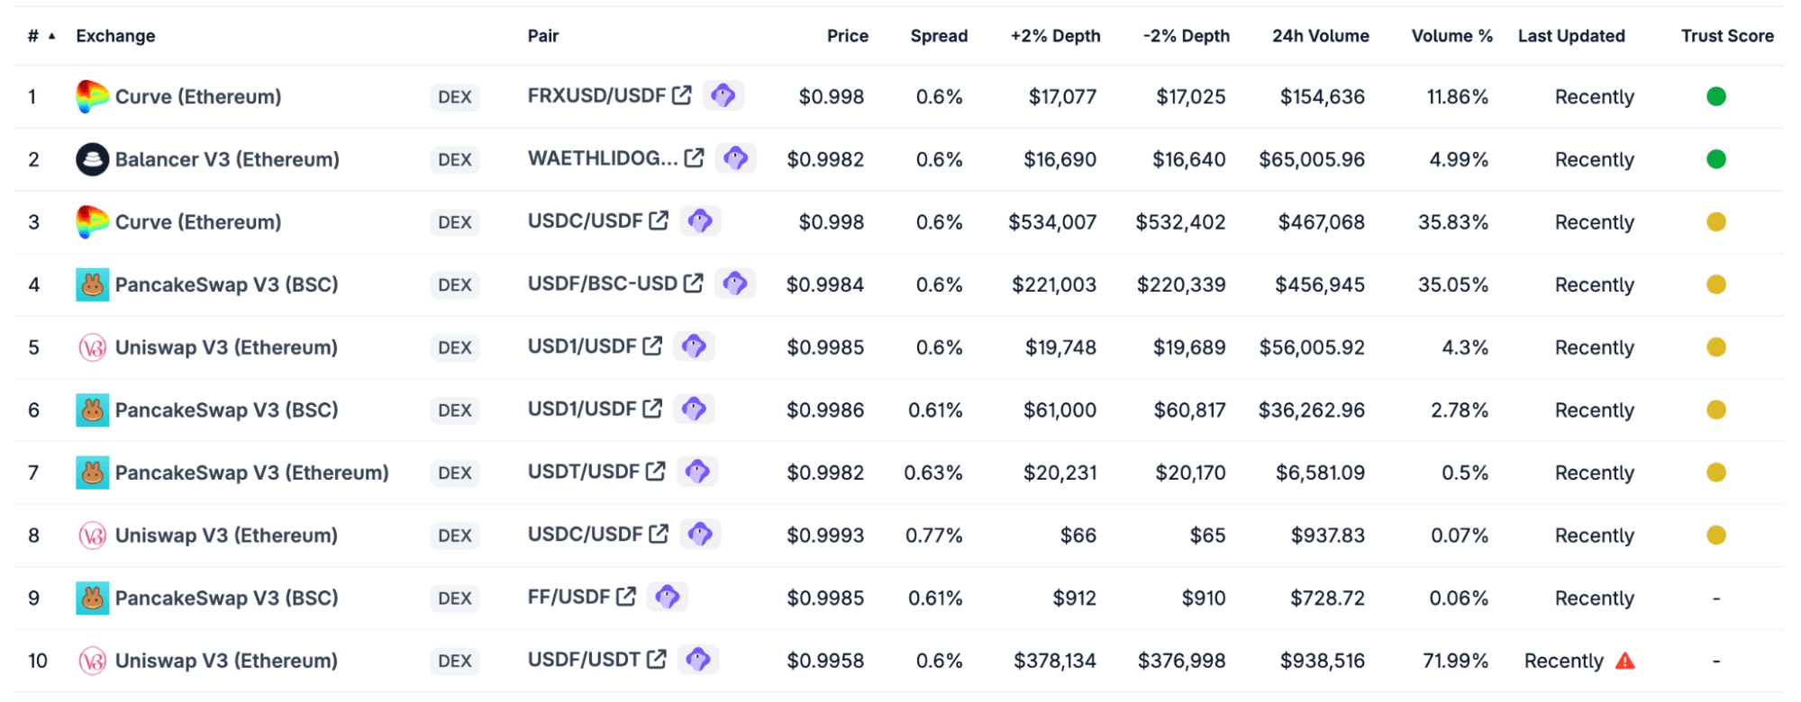Image resolution: width=1801 pixels, height=702 pixels.
Task: Click the Spread column header
Action: click(938, 36)
